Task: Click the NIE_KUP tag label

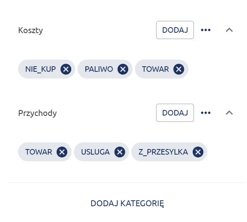Action: coord(41,69)
